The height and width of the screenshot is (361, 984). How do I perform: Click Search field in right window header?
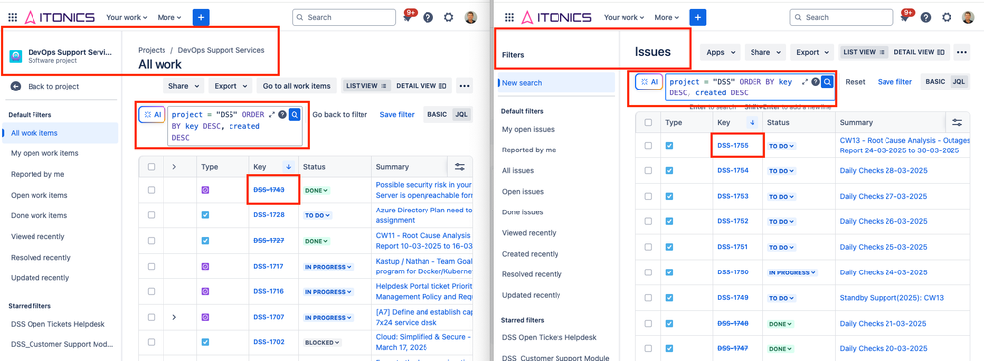pos(841,17)
